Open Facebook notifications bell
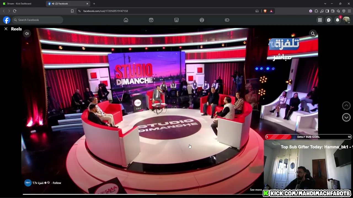This screenshot has height=198, width=353. [338, 20]
